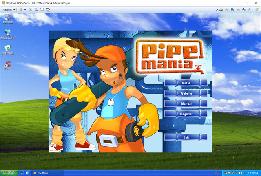This screenshot has height=176, width=261.
Task: Click the Pipe Mania logo image
Action: click(x=170, y=57)
